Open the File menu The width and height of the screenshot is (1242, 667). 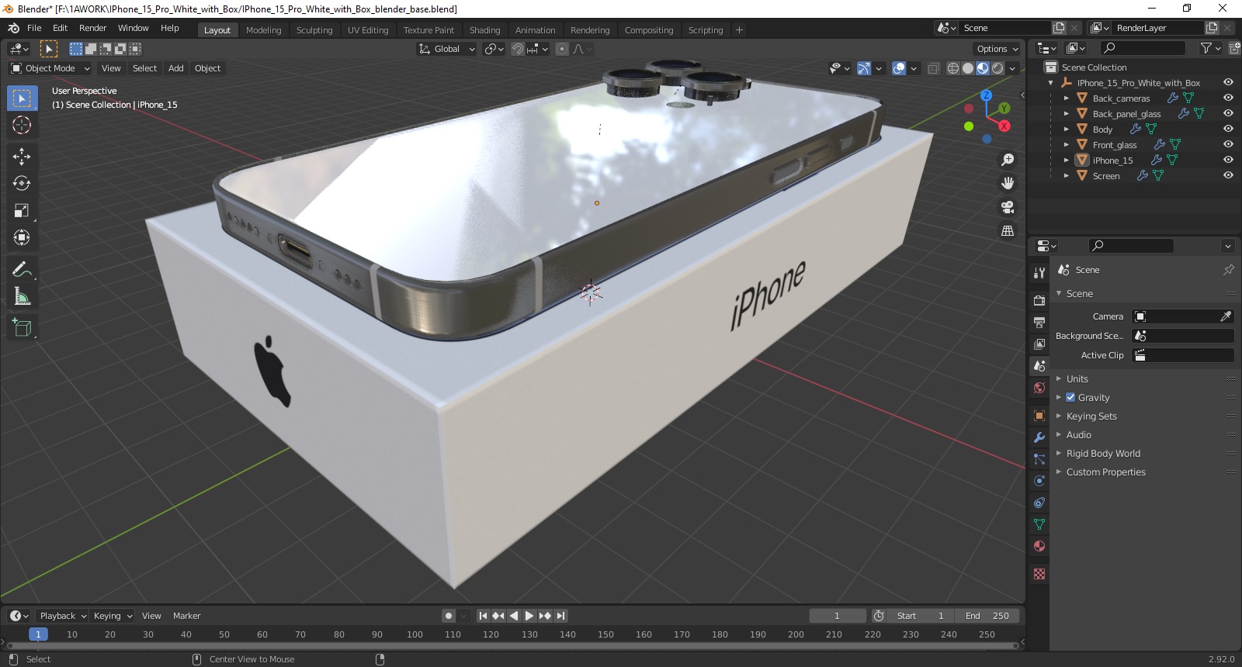[34, 28]
